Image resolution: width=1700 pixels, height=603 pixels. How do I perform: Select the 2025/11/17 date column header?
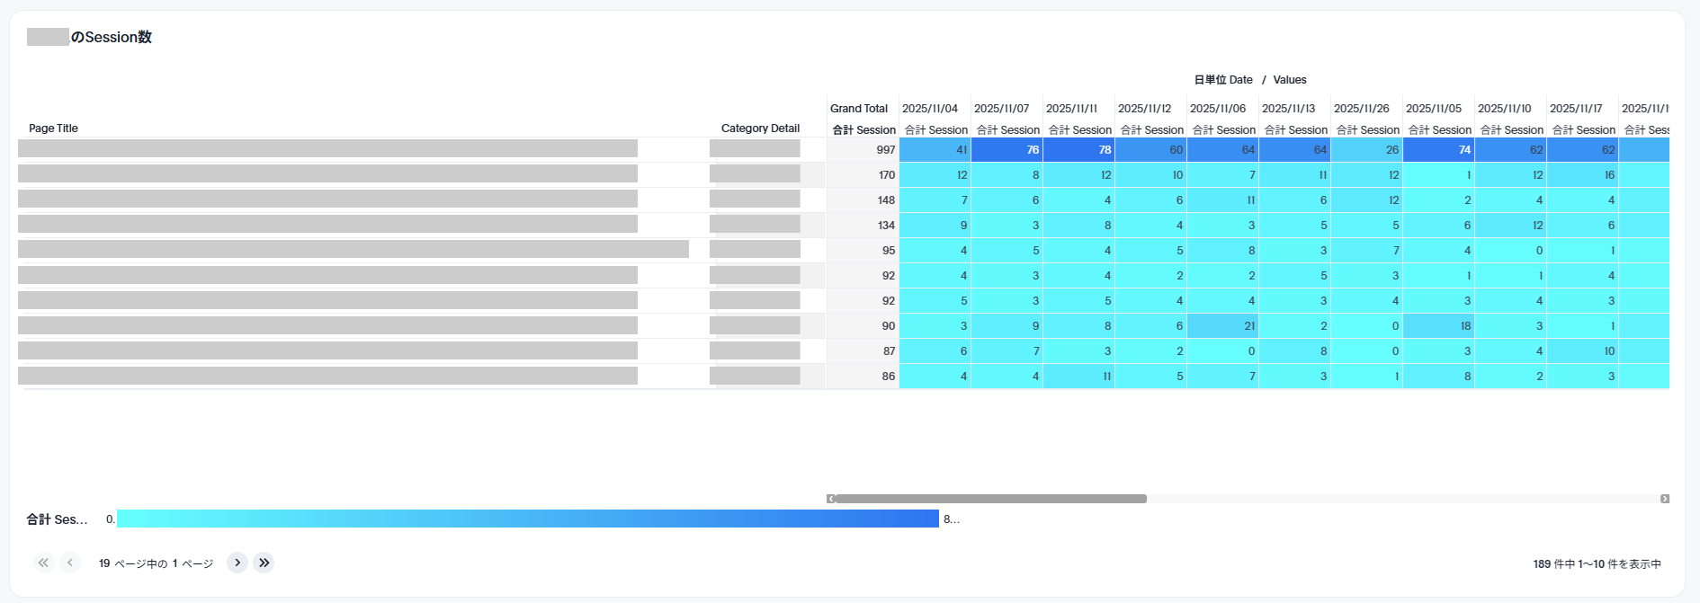[x=1577, y=109]
